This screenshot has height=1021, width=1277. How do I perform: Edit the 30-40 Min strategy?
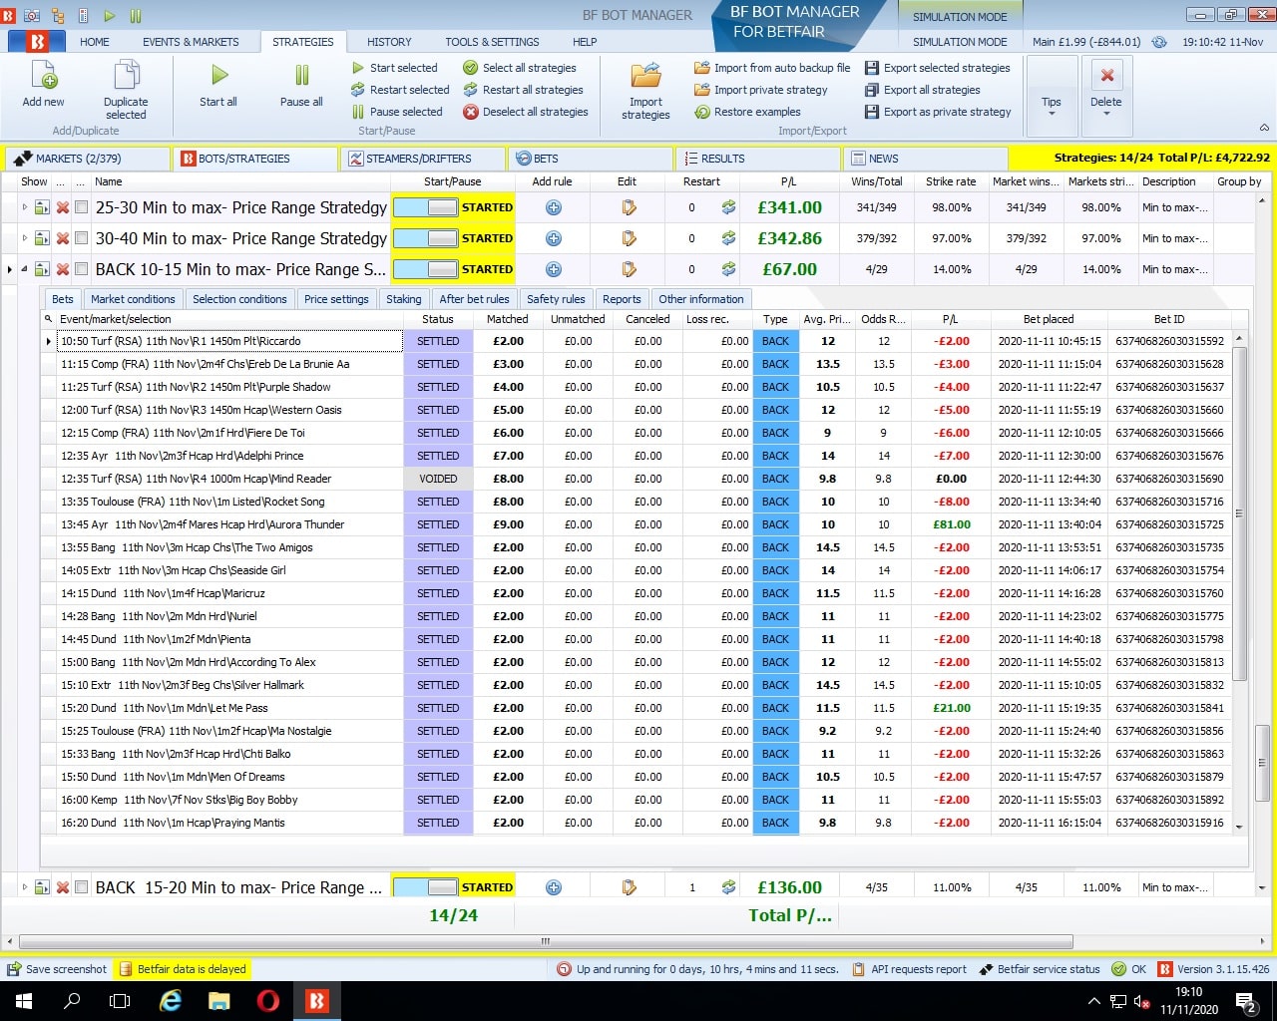click(629, 238)
